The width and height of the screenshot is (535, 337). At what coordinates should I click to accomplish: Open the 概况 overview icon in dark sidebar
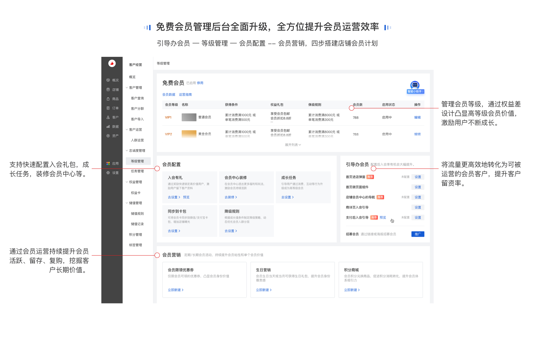[108, 80]
